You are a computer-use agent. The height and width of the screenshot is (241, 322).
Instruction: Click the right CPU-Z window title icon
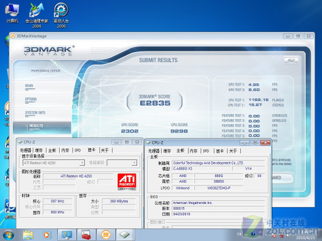(x=148, y=143)
